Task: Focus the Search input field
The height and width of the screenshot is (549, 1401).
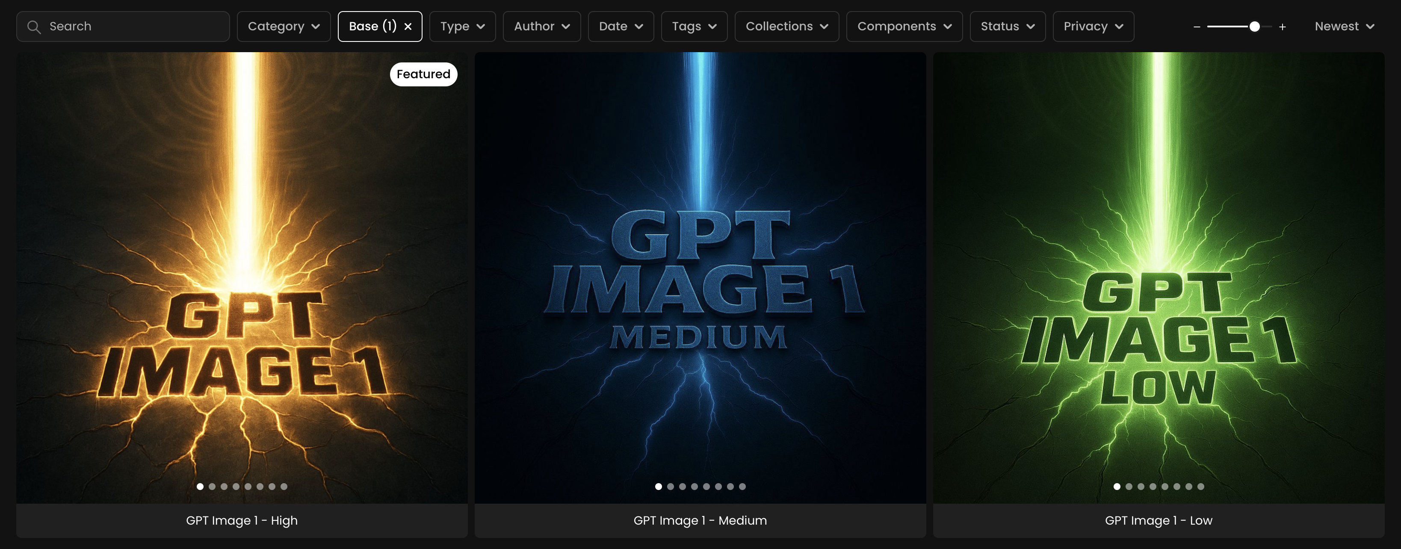Action: pos(123,27)
